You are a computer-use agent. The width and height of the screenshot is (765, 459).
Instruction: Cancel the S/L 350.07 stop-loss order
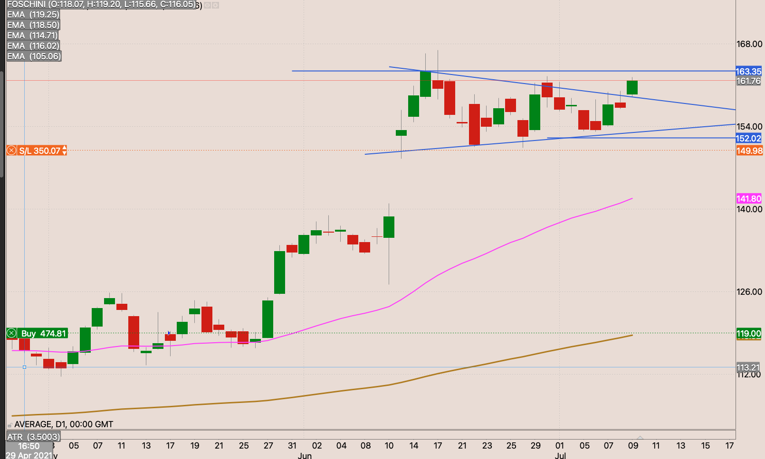click(x=11, y=150)
